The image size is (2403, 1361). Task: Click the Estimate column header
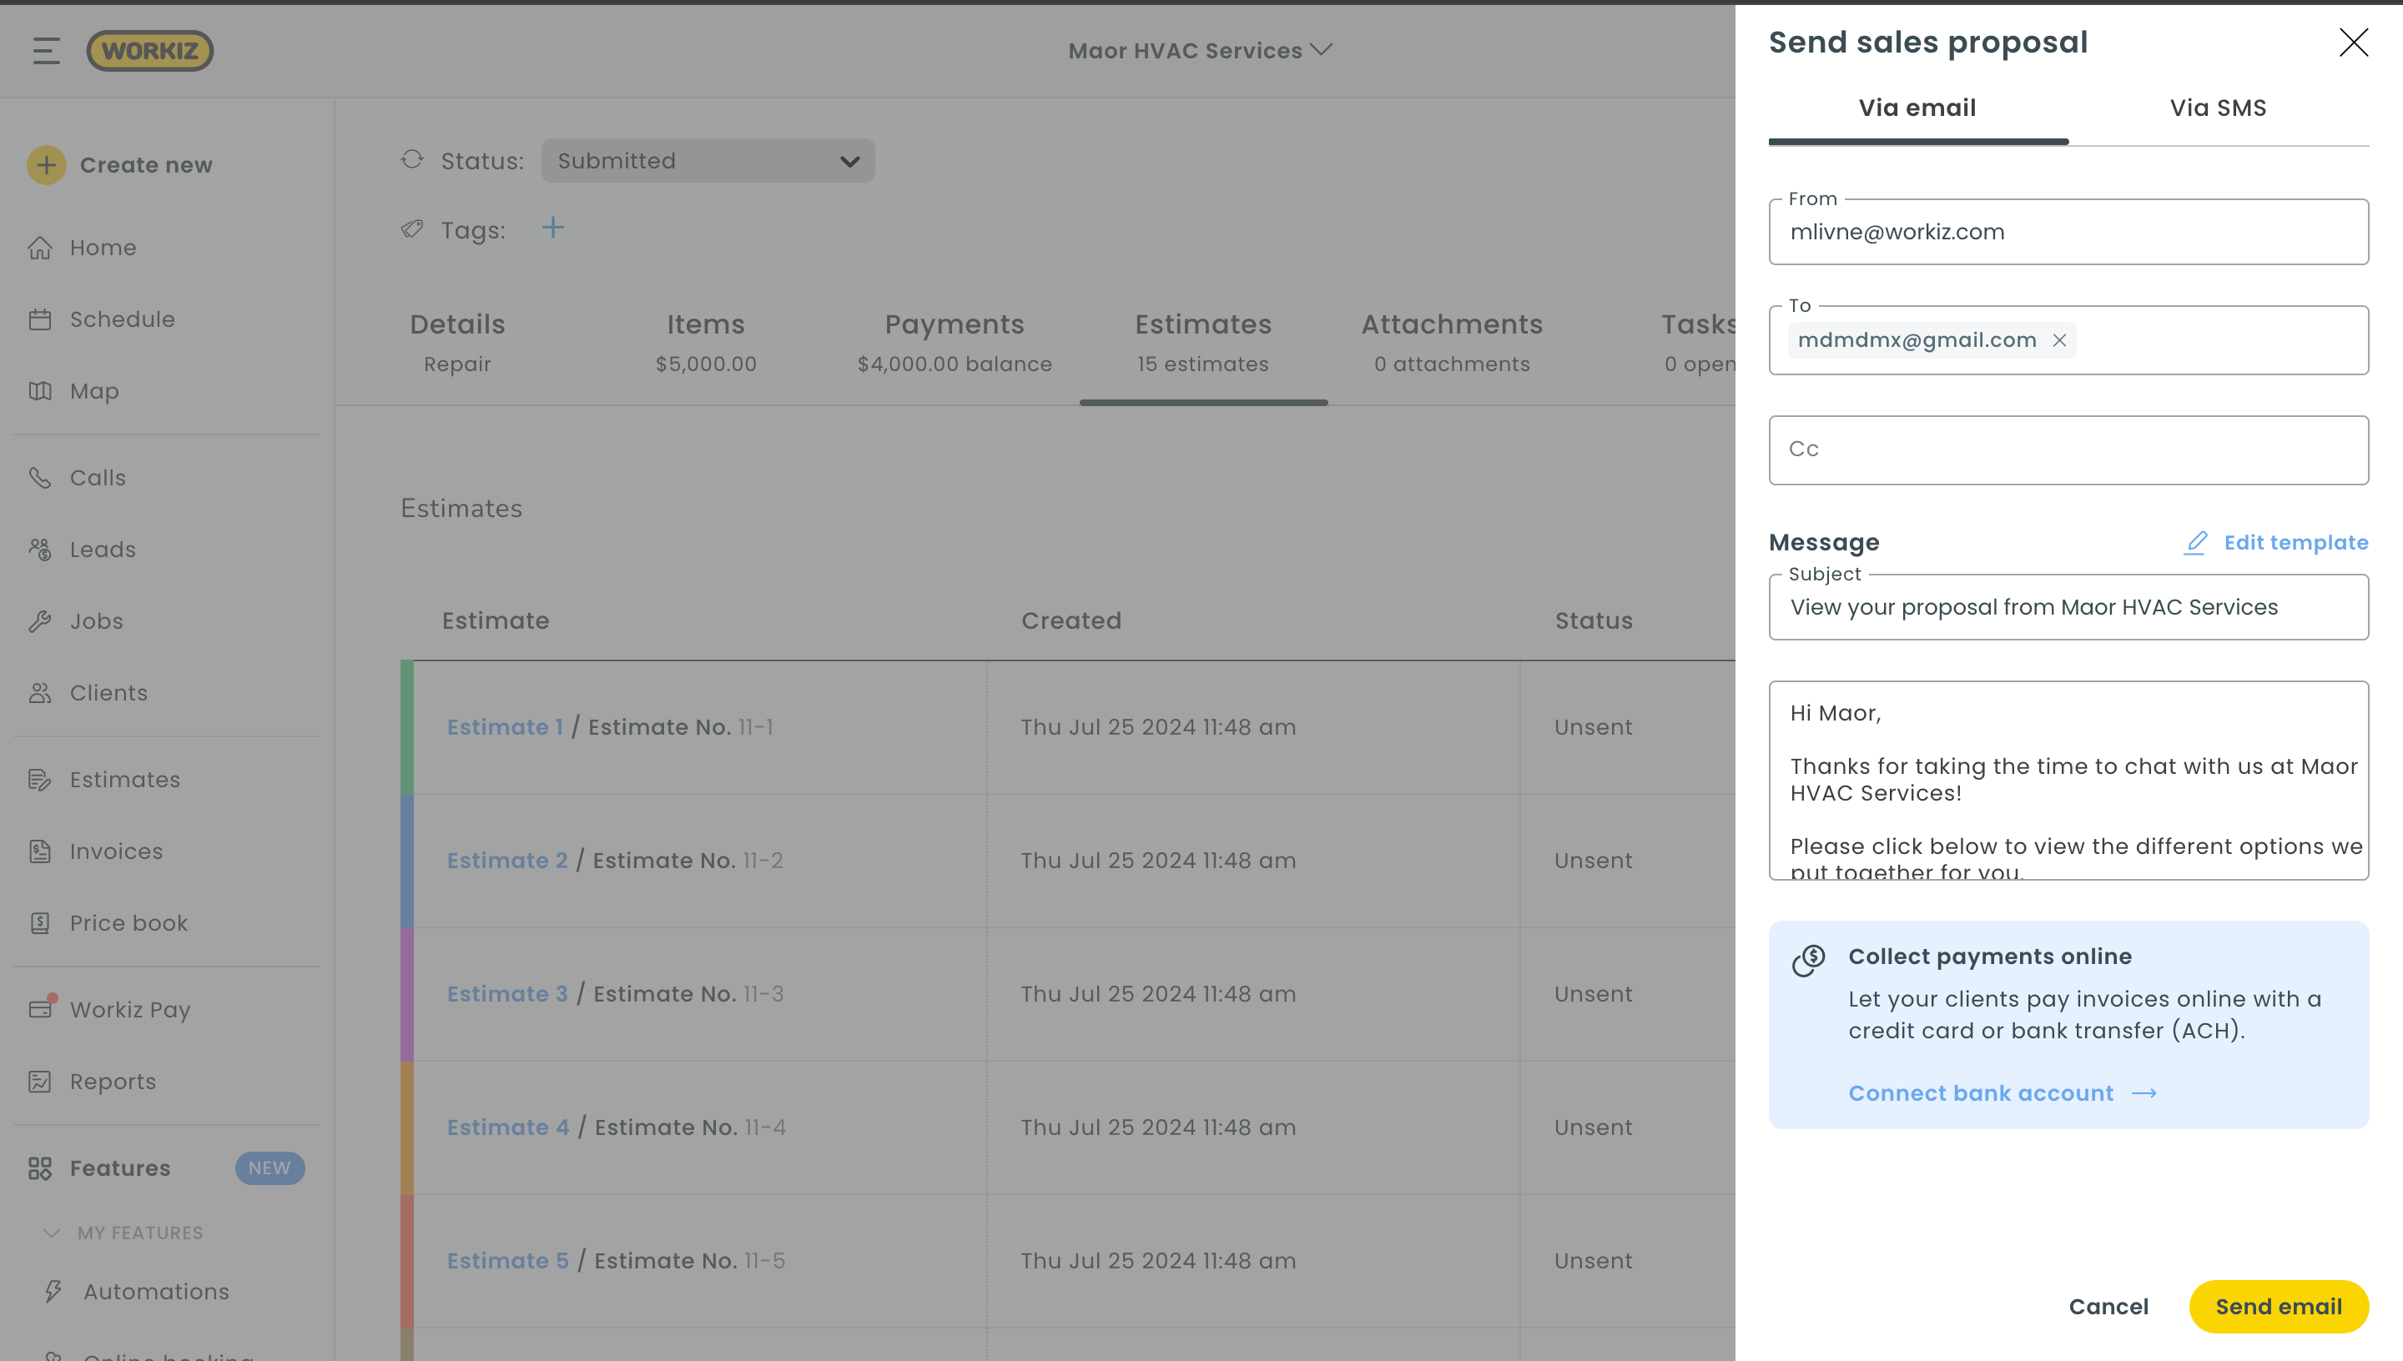[x=496, y=620]
